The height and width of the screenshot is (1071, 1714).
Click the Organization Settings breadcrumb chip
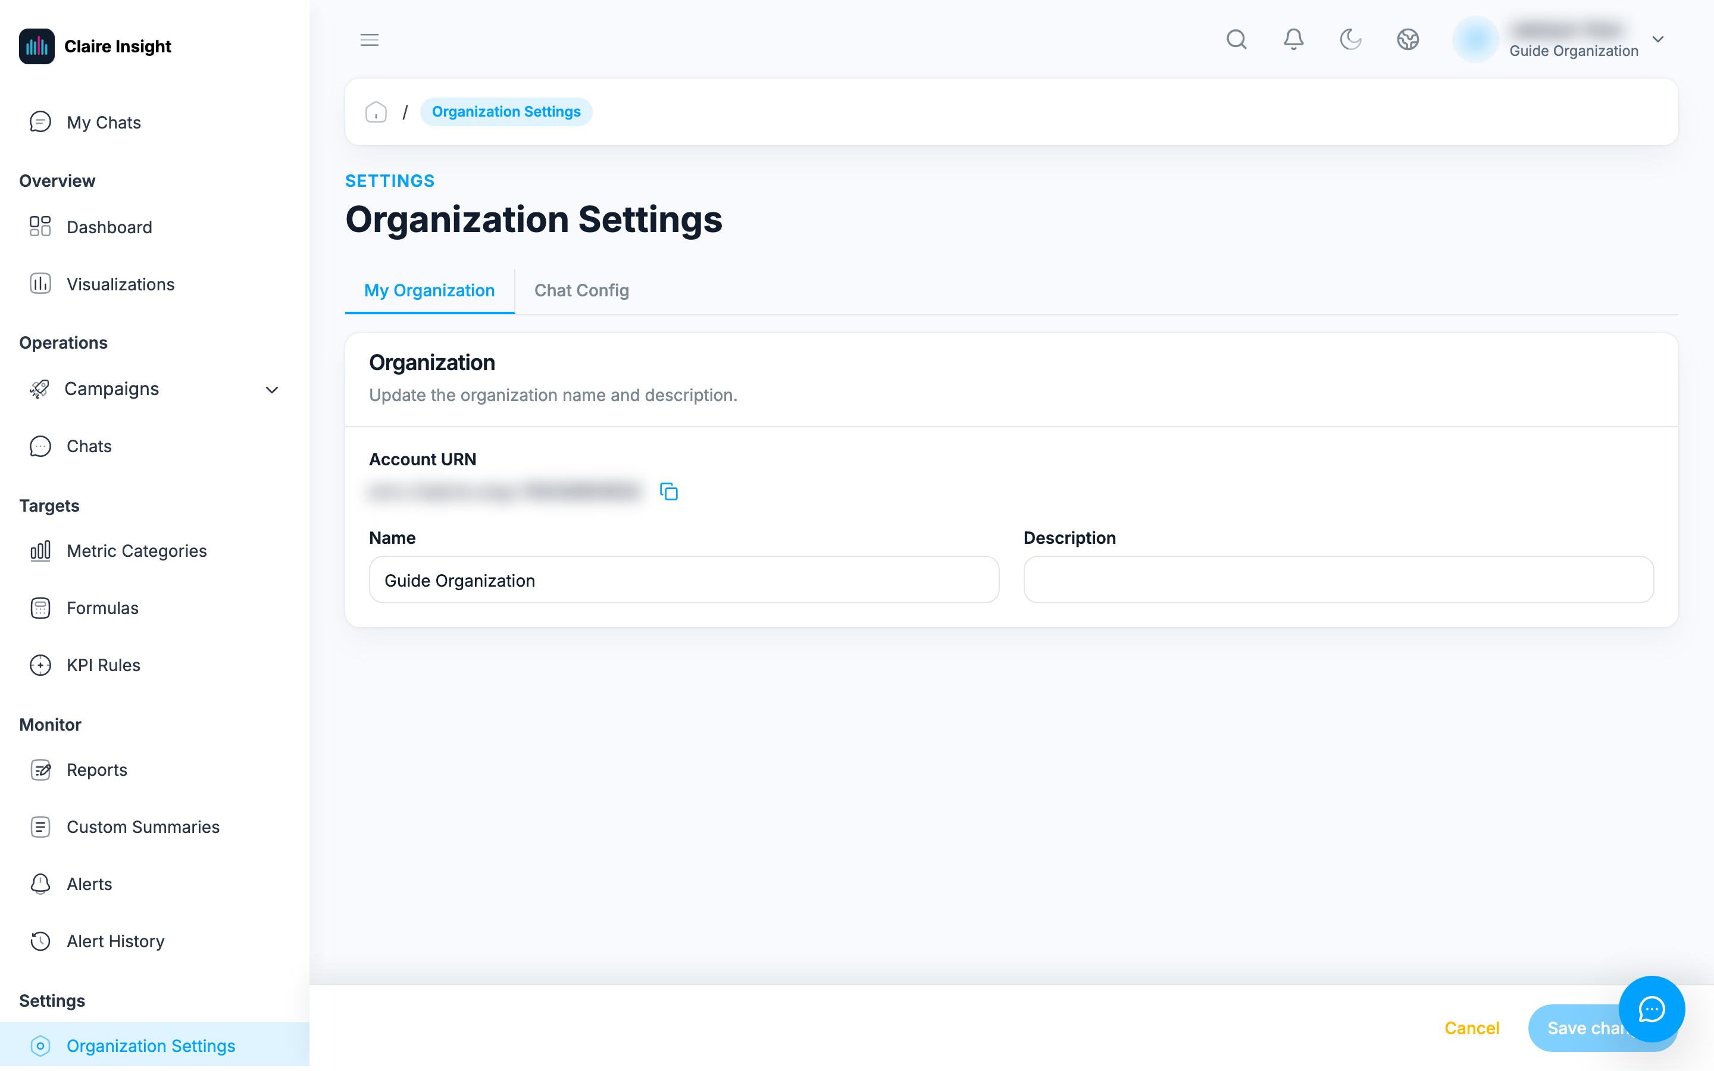click(x=506, y=112)
